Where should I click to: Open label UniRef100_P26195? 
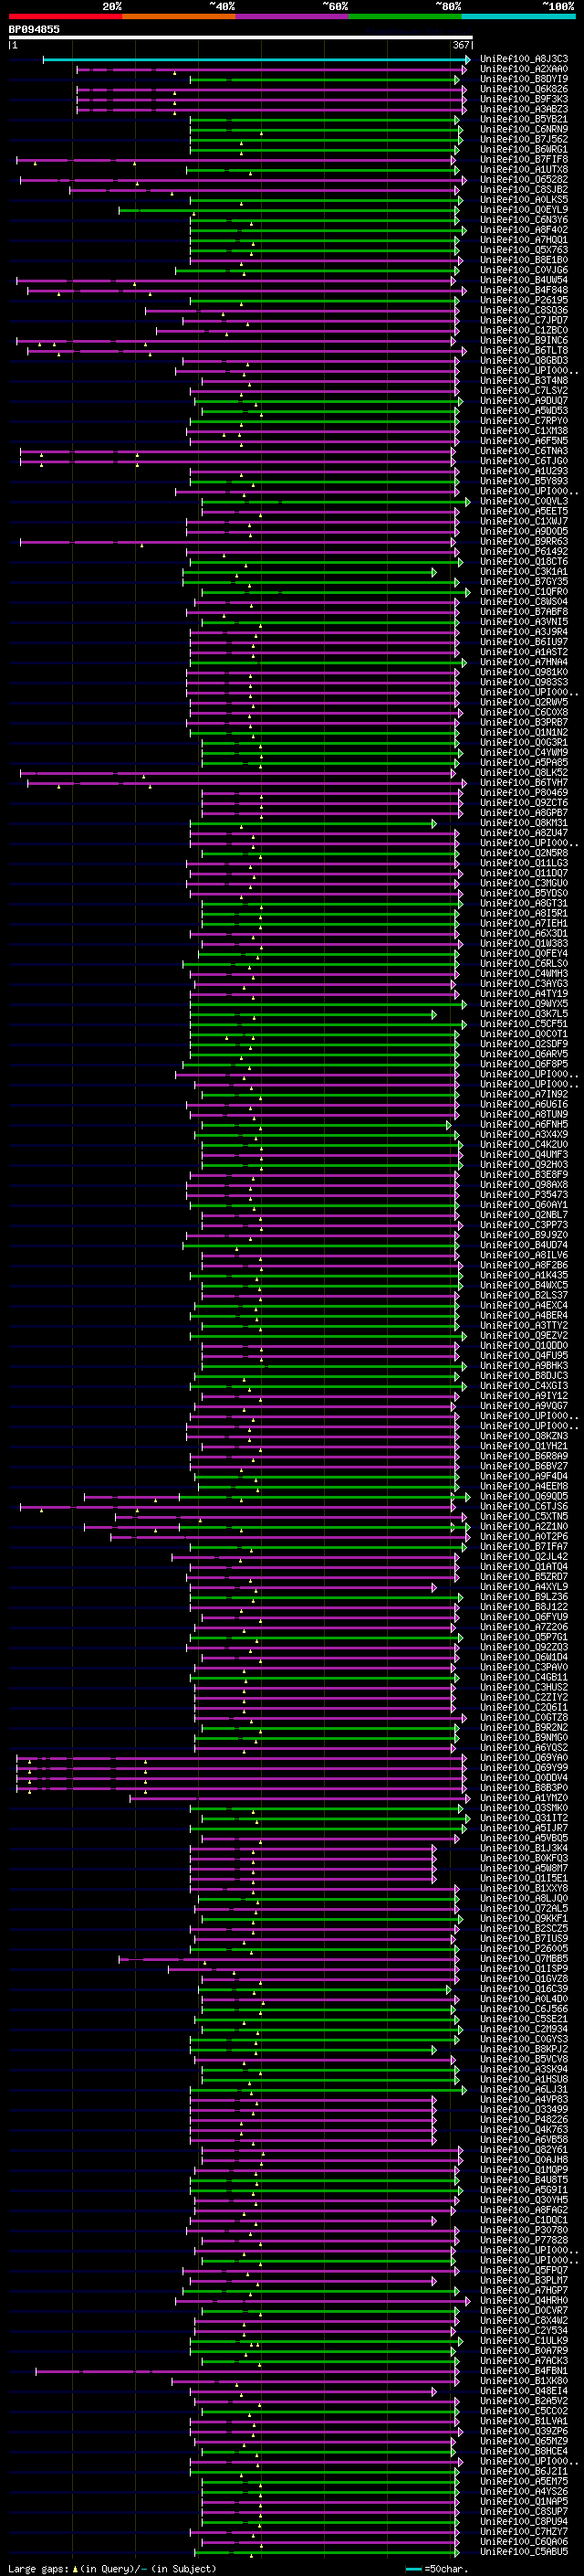524,301
